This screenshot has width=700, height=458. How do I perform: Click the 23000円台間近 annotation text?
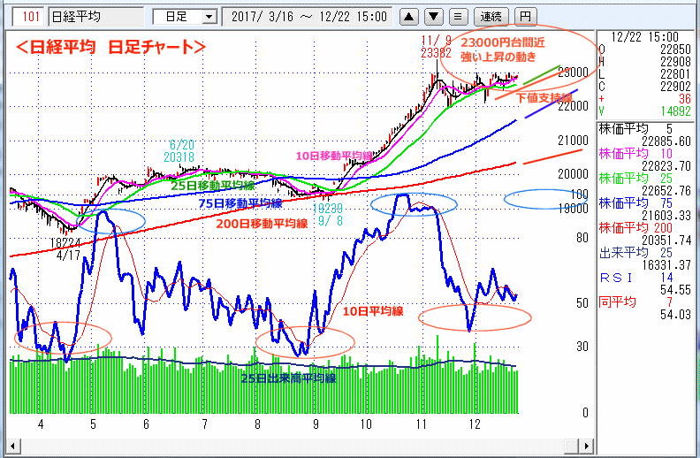click(503, 42)
